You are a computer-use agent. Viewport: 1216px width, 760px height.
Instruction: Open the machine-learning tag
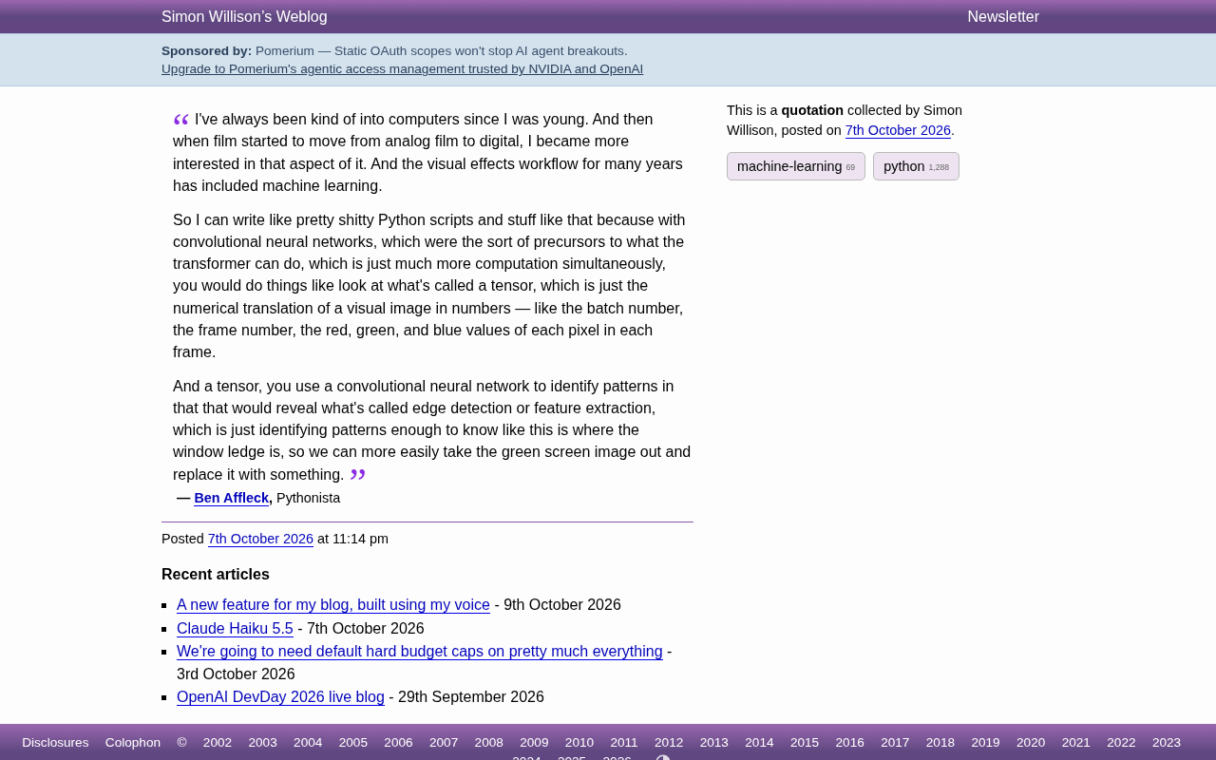796,166
